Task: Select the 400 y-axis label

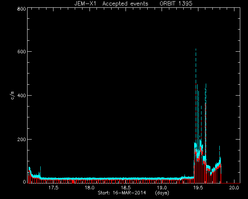Action: click(21, 96)
